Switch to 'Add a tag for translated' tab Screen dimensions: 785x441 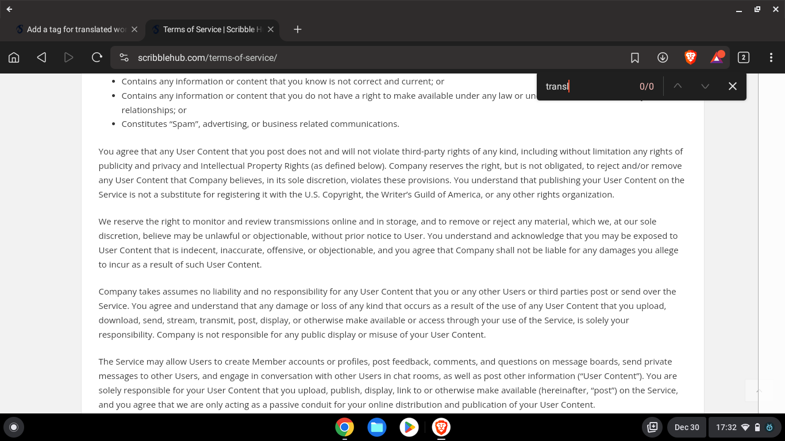75,29
